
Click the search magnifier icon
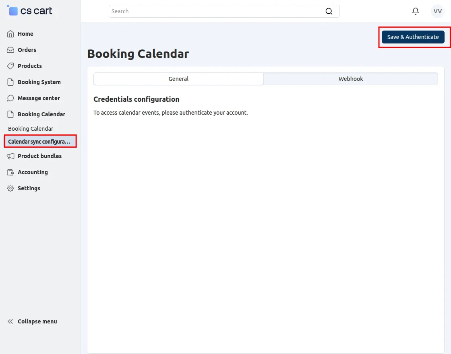329,11
